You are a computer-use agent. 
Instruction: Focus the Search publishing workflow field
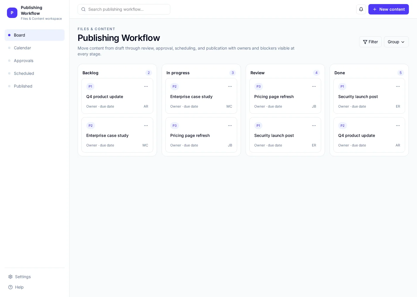tap(124, 9)
